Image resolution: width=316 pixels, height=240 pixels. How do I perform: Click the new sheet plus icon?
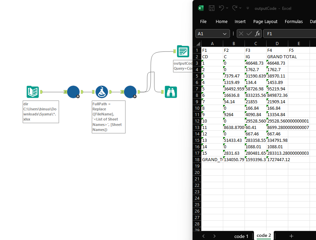[291, 236]
